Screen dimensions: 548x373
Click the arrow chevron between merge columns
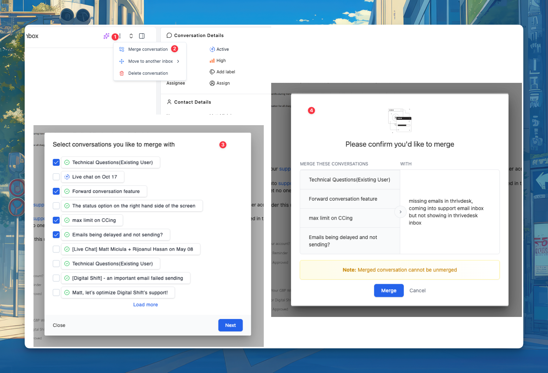(x=400, y=212)
